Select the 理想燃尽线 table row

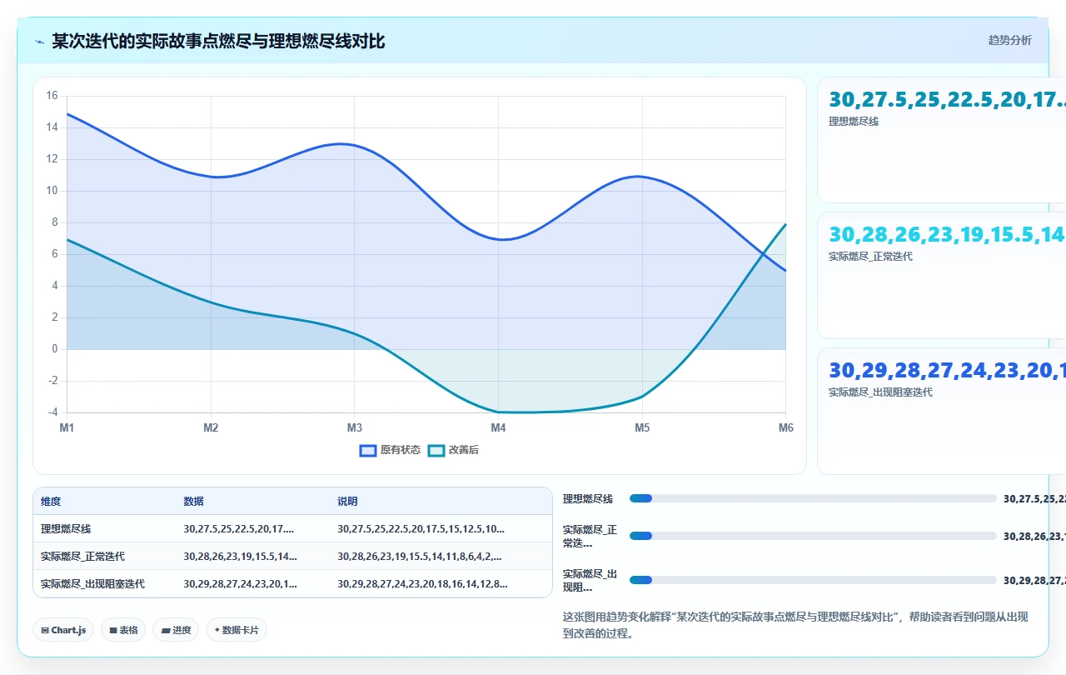point(292,528)
